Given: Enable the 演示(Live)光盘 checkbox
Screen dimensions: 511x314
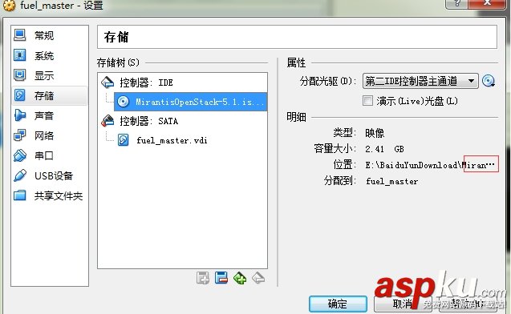Looking at the screenshot, I should 367,101.
